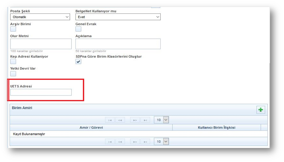Go to first page in bottom paginator
This screenshot has width=284, height=162.
coord(110,142)
